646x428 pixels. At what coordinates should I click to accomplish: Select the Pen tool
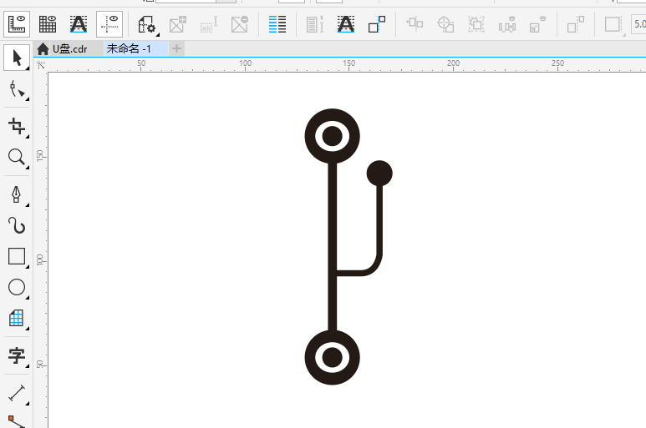point(16,194)
